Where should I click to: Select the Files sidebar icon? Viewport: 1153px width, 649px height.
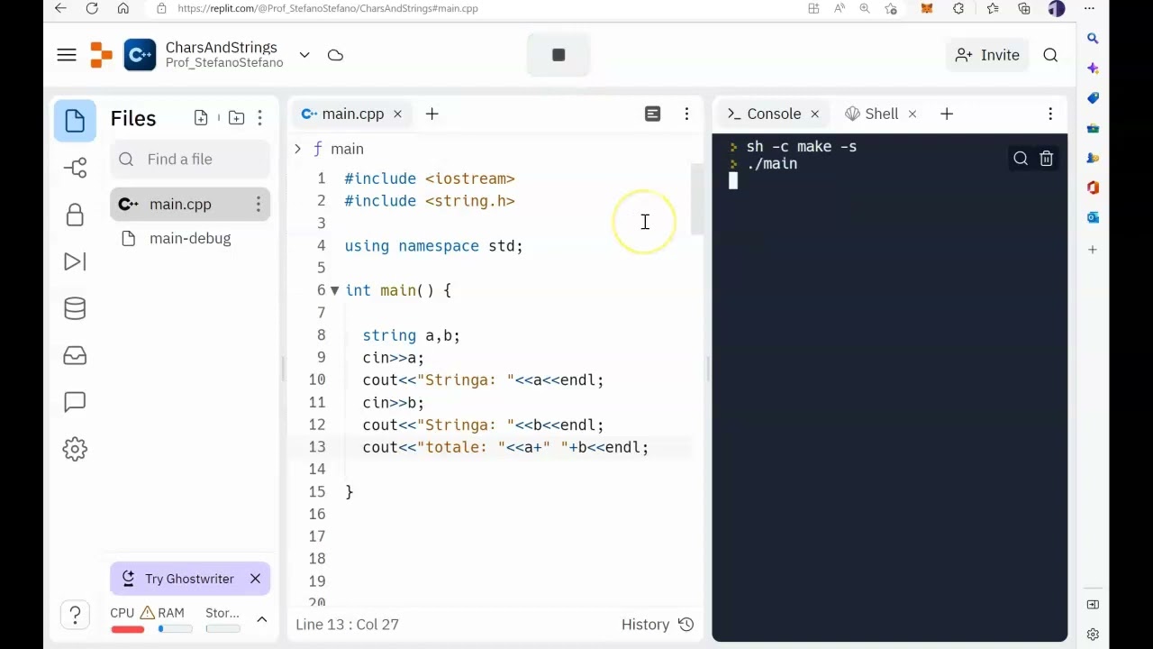tap(75, 121)
